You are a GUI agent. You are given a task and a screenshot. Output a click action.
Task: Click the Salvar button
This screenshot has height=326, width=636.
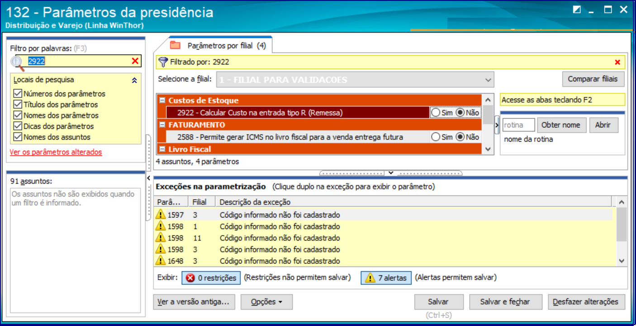(x=438, y=302)
